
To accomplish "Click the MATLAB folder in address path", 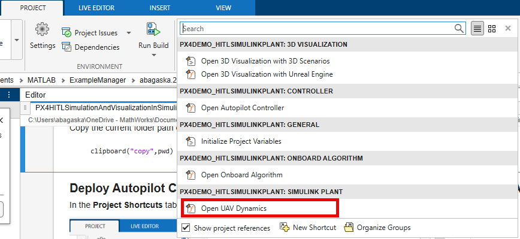I will pos(41,80).
